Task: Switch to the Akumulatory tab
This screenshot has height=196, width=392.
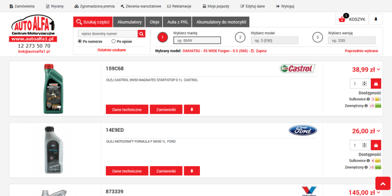Action: (130, 22)
